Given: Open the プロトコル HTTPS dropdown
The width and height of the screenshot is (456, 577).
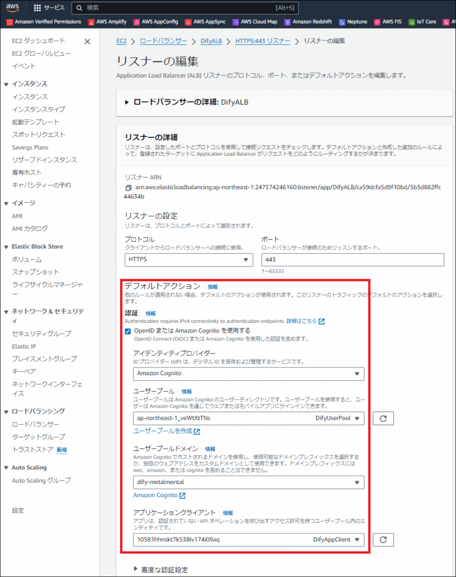Looking at the screenshot, I should [x=188, y=259].
